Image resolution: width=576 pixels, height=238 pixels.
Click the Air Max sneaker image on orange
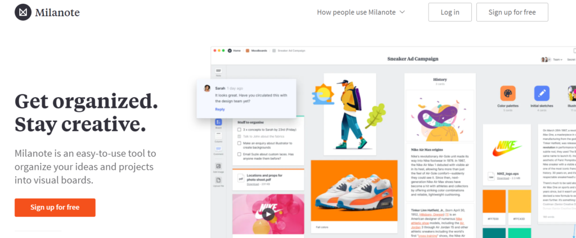point(354,191)
